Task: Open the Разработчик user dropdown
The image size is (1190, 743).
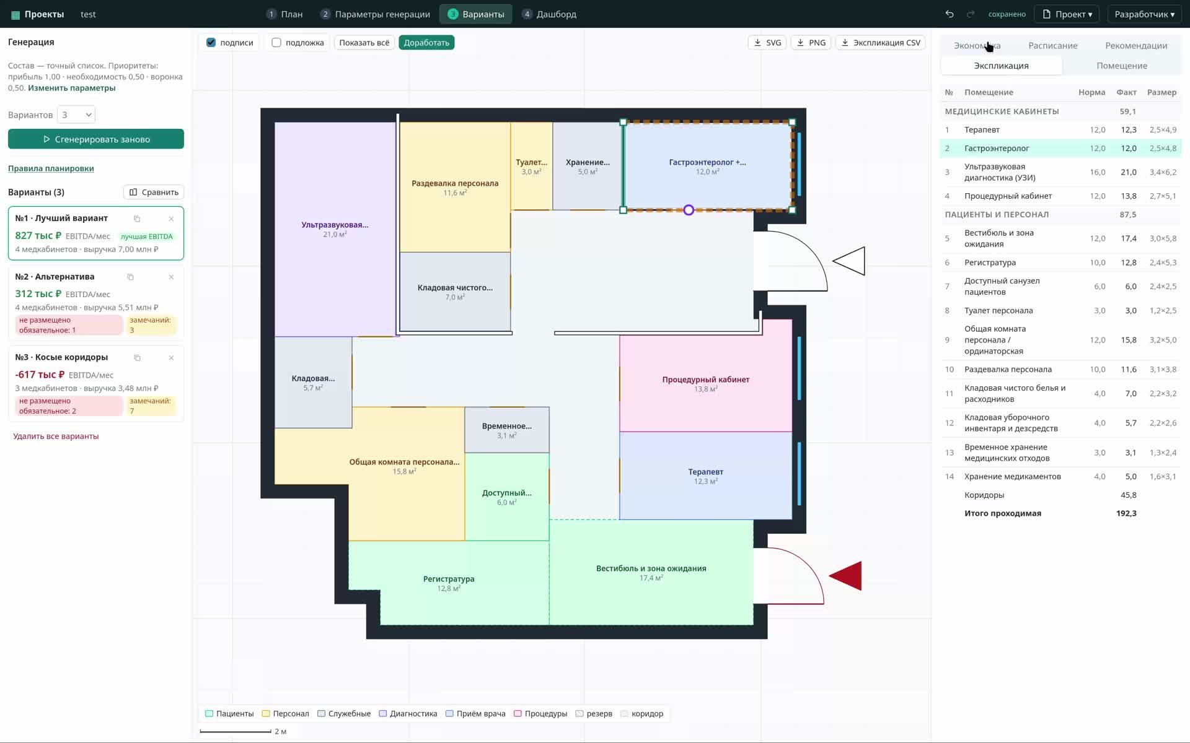Action: pos(1144,14)
